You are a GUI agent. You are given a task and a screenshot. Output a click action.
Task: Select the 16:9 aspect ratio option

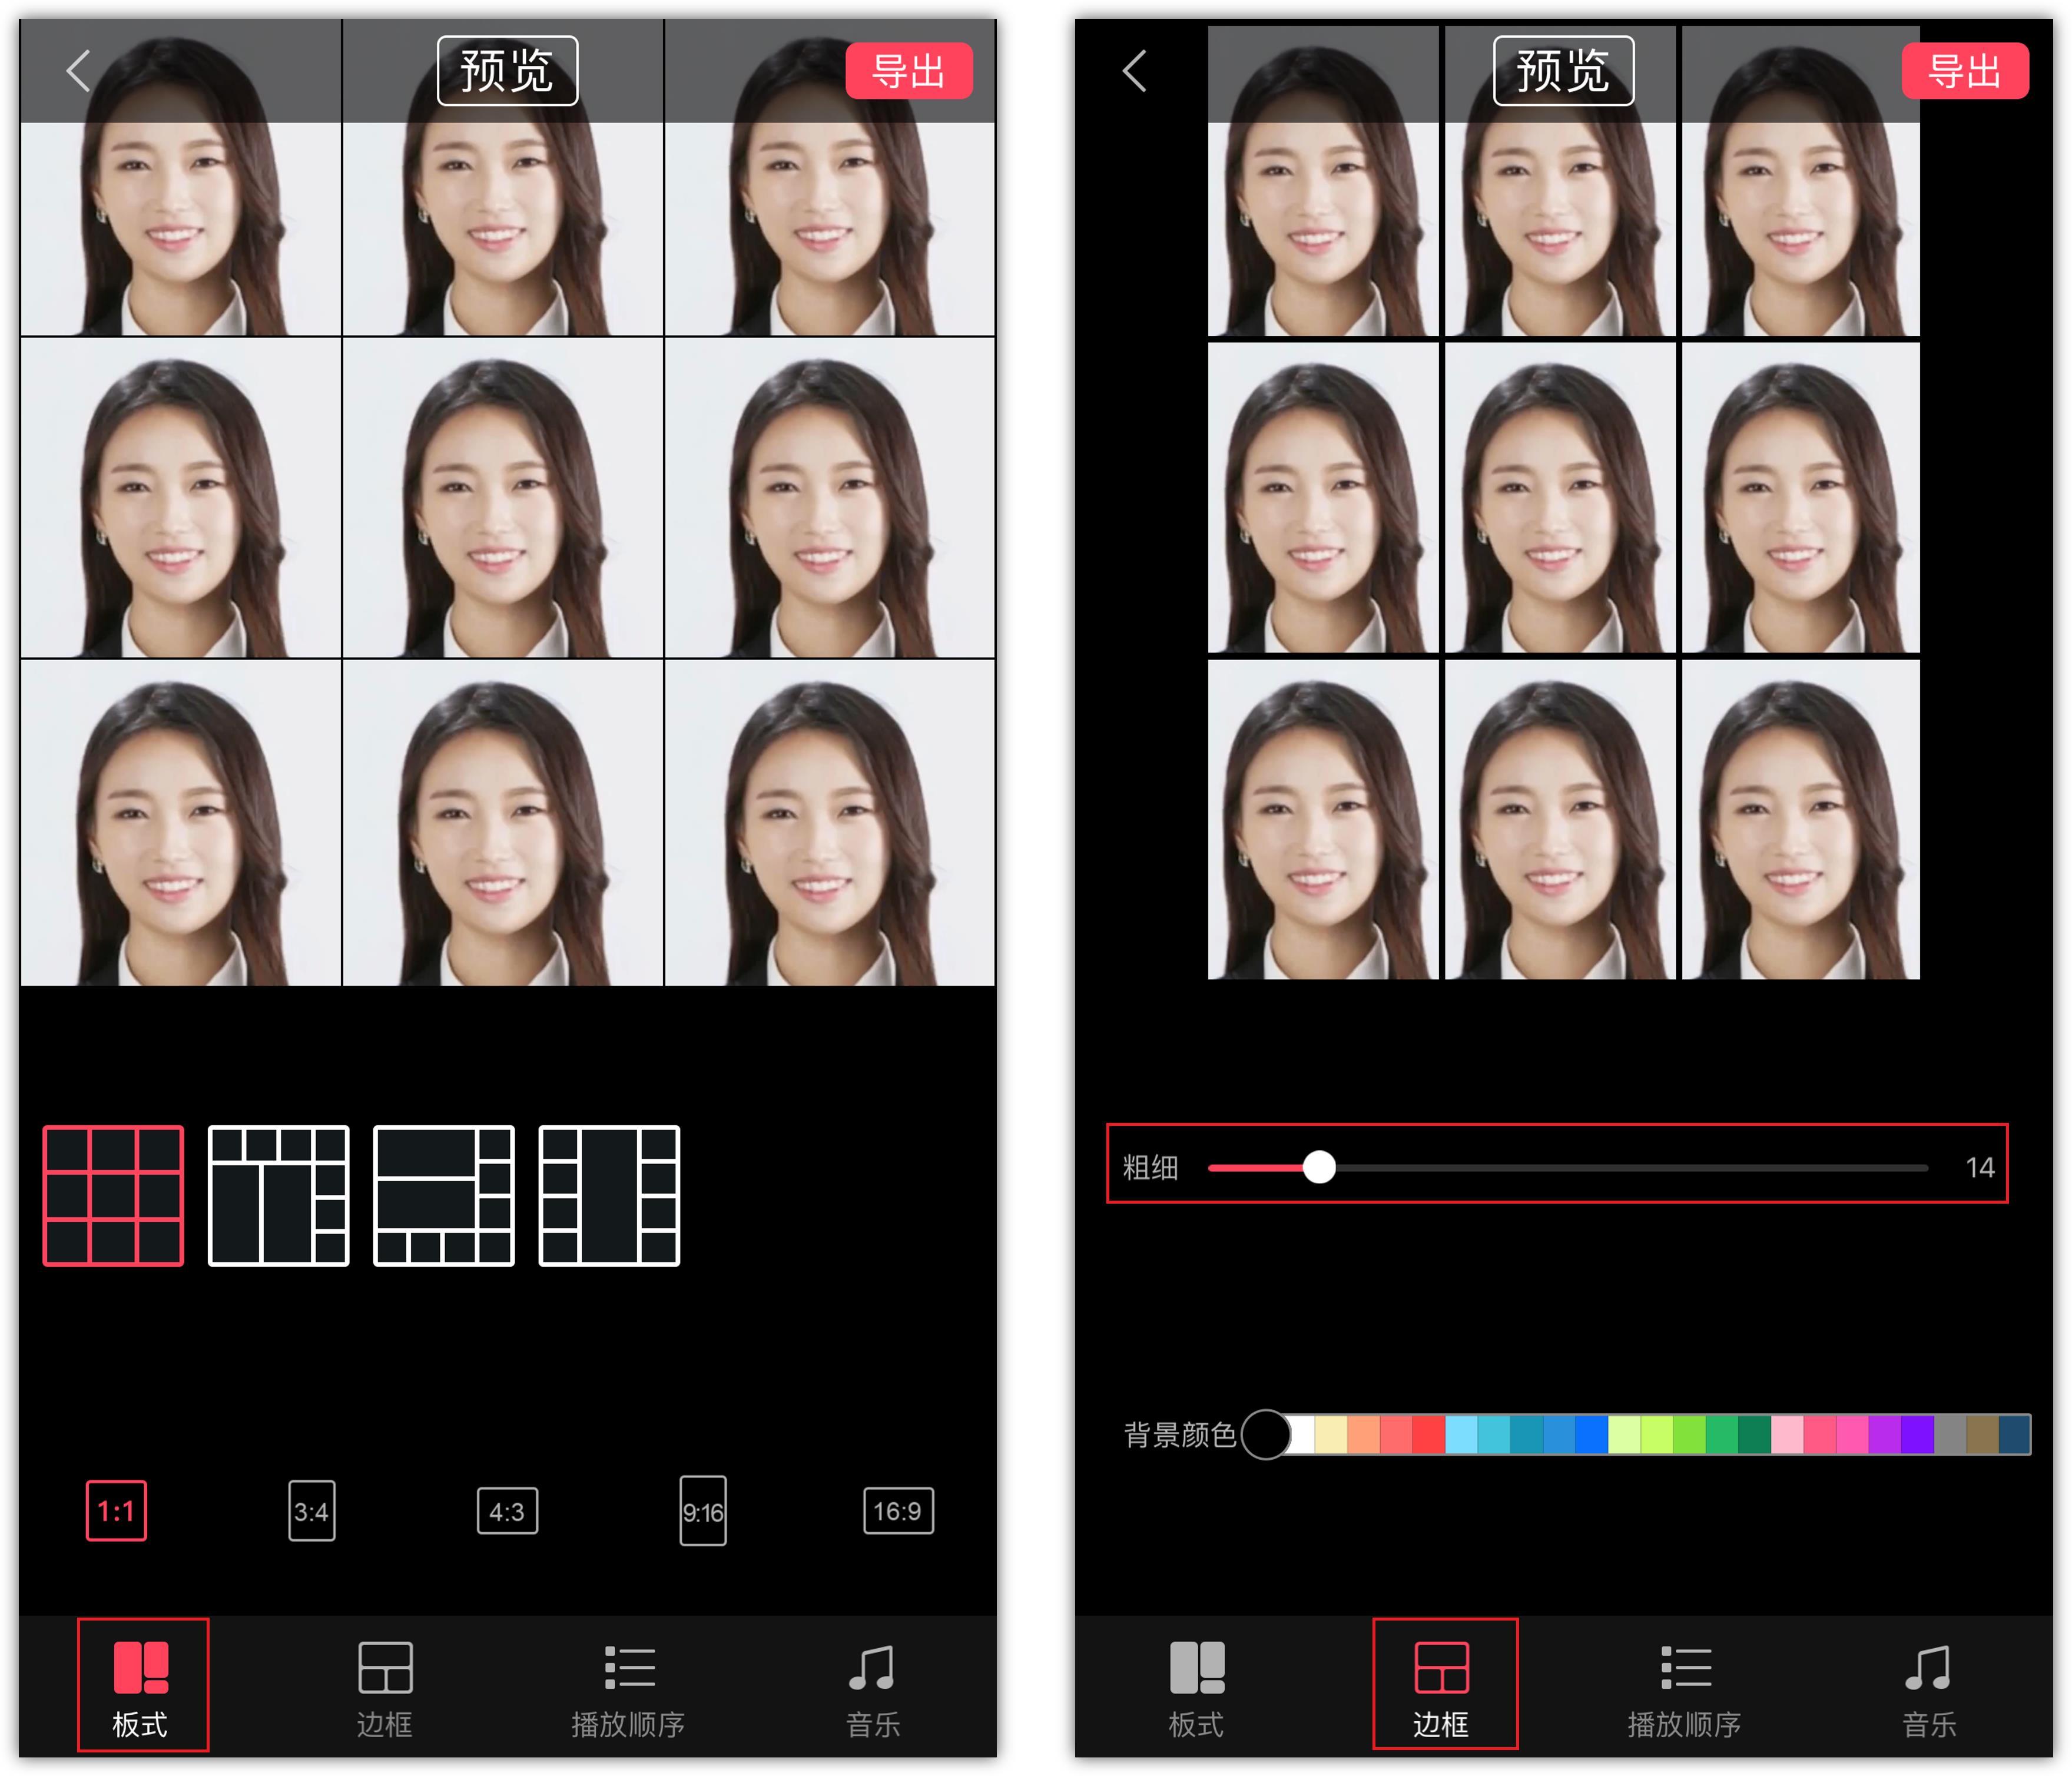898,1511
